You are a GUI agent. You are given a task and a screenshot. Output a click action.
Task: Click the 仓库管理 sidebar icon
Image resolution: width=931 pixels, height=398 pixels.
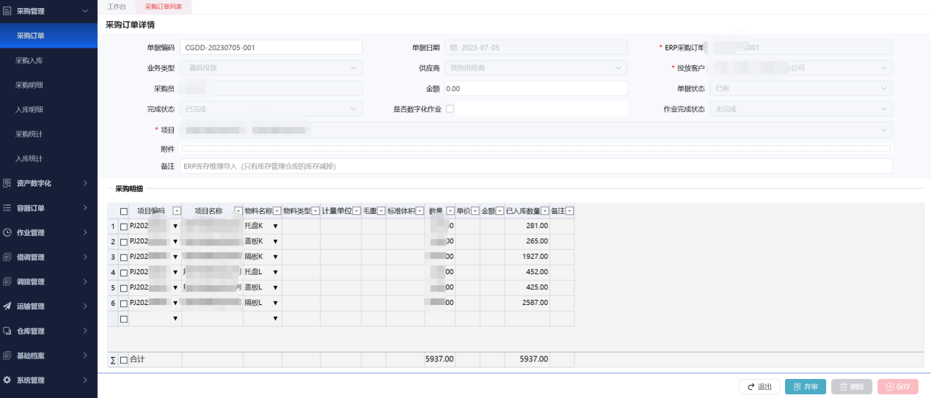7,331
